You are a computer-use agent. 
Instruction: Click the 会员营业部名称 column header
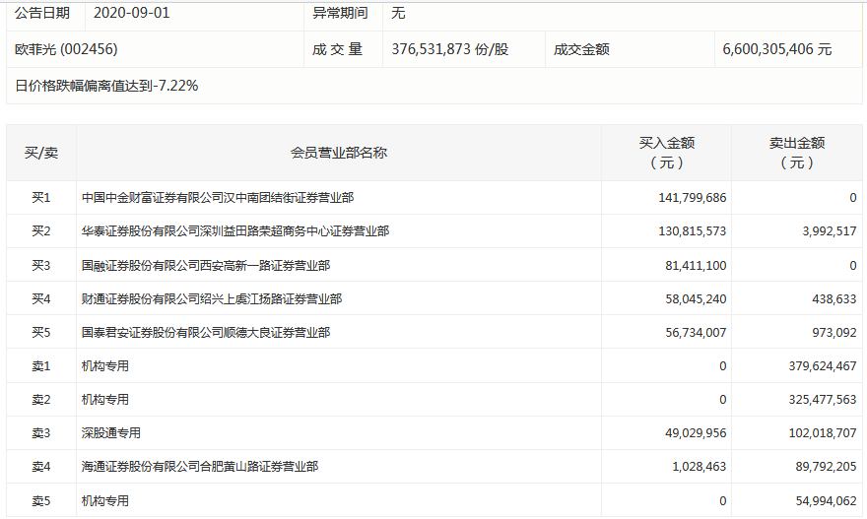[338, 153]
